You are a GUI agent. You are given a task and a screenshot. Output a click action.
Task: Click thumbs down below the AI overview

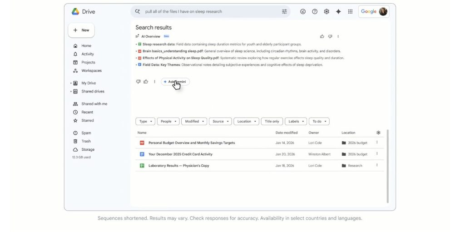[138, 82]
